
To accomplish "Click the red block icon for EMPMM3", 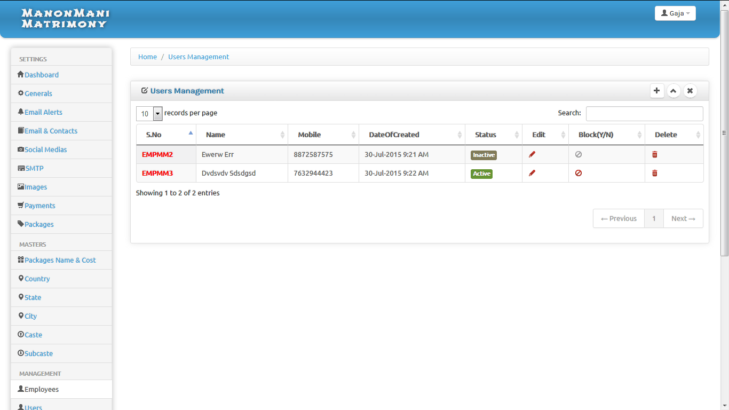I will (x=579, y=173).
